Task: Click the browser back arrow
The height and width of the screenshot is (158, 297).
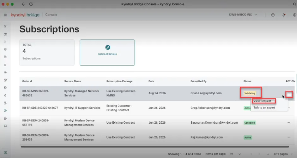Action: (23, 4)
